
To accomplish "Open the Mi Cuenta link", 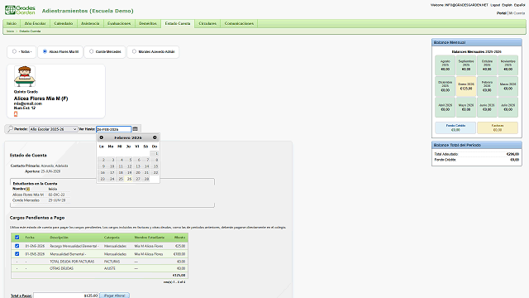I will pyautogui.click(x=517, y=13).
